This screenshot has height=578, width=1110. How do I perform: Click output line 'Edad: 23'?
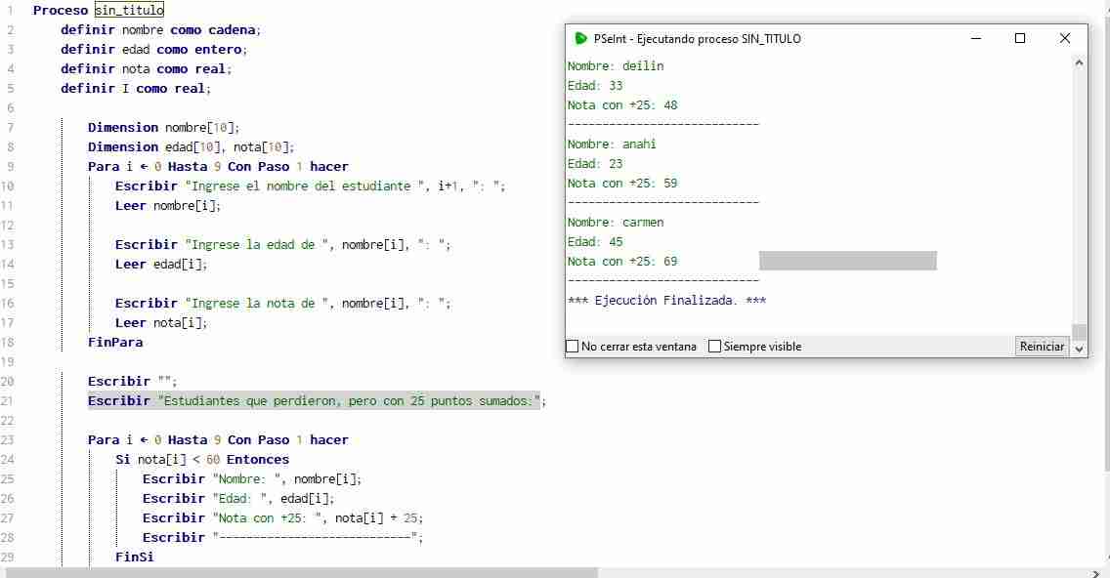595,164
